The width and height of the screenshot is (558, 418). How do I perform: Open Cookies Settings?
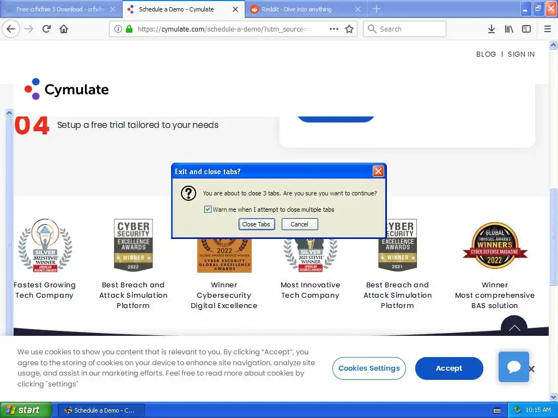(x=369, y=368)
